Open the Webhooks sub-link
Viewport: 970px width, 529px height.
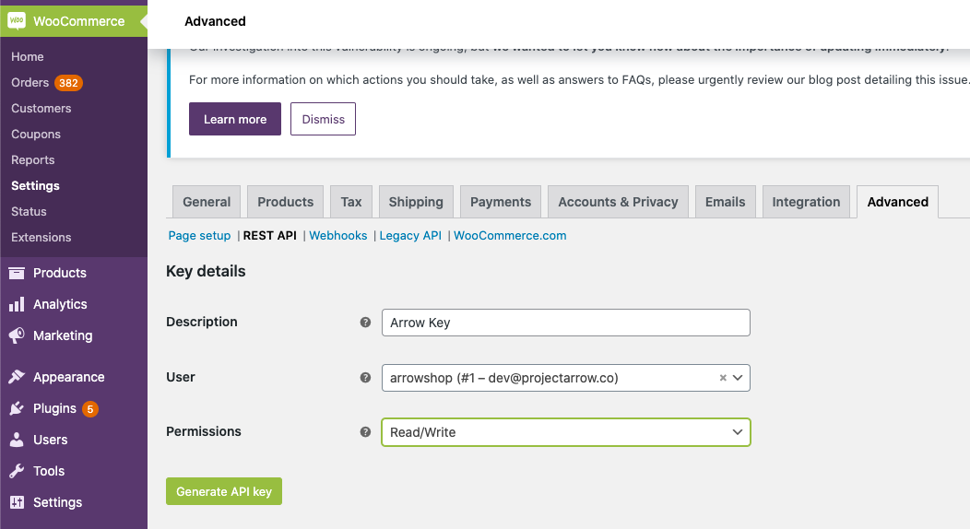click(338, 235)
